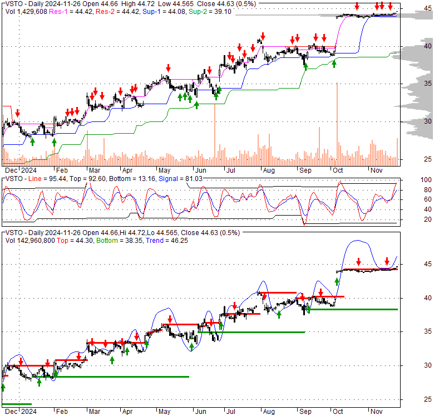Click the tall mid-June volume spike bar
The height and width of the screenshot is (415, 434).
click(x=215, y=135)
